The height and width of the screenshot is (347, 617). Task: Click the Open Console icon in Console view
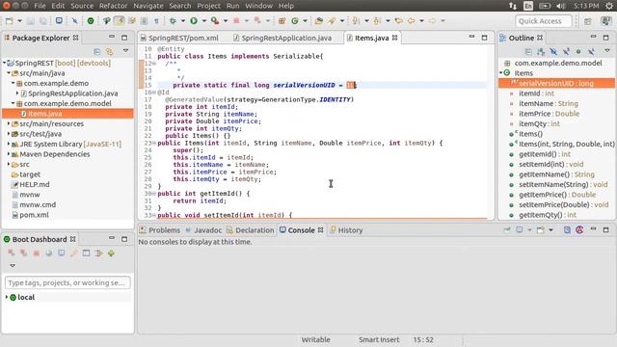(541, 229)
